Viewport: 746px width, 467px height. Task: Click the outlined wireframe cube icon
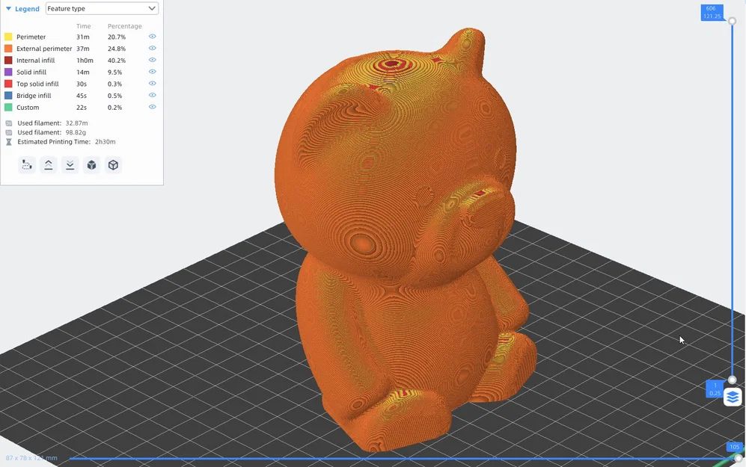pos(113,165)
